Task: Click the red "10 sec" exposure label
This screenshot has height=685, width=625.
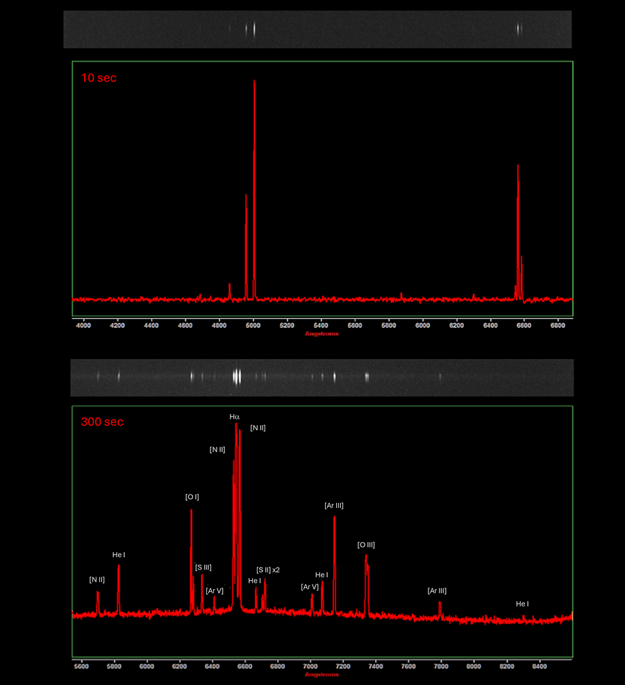Action: (99, 78)
